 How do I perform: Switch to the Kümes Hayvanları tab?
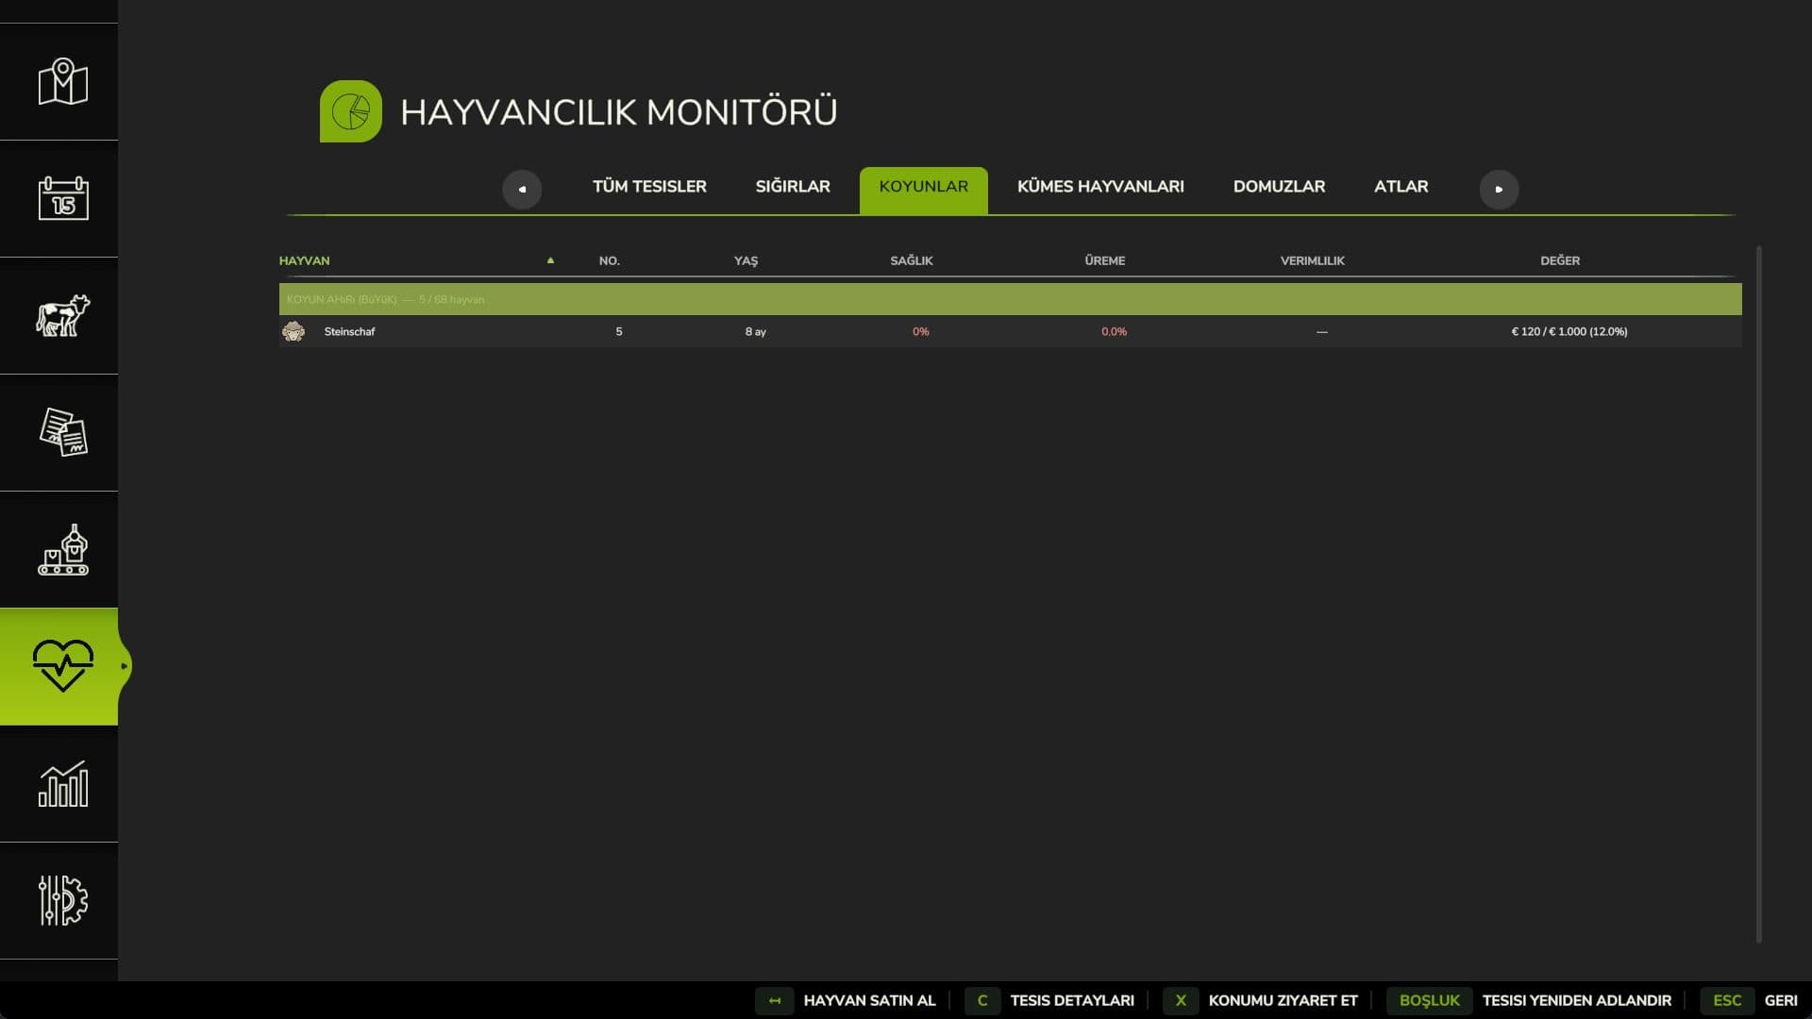coord(1100,187)
